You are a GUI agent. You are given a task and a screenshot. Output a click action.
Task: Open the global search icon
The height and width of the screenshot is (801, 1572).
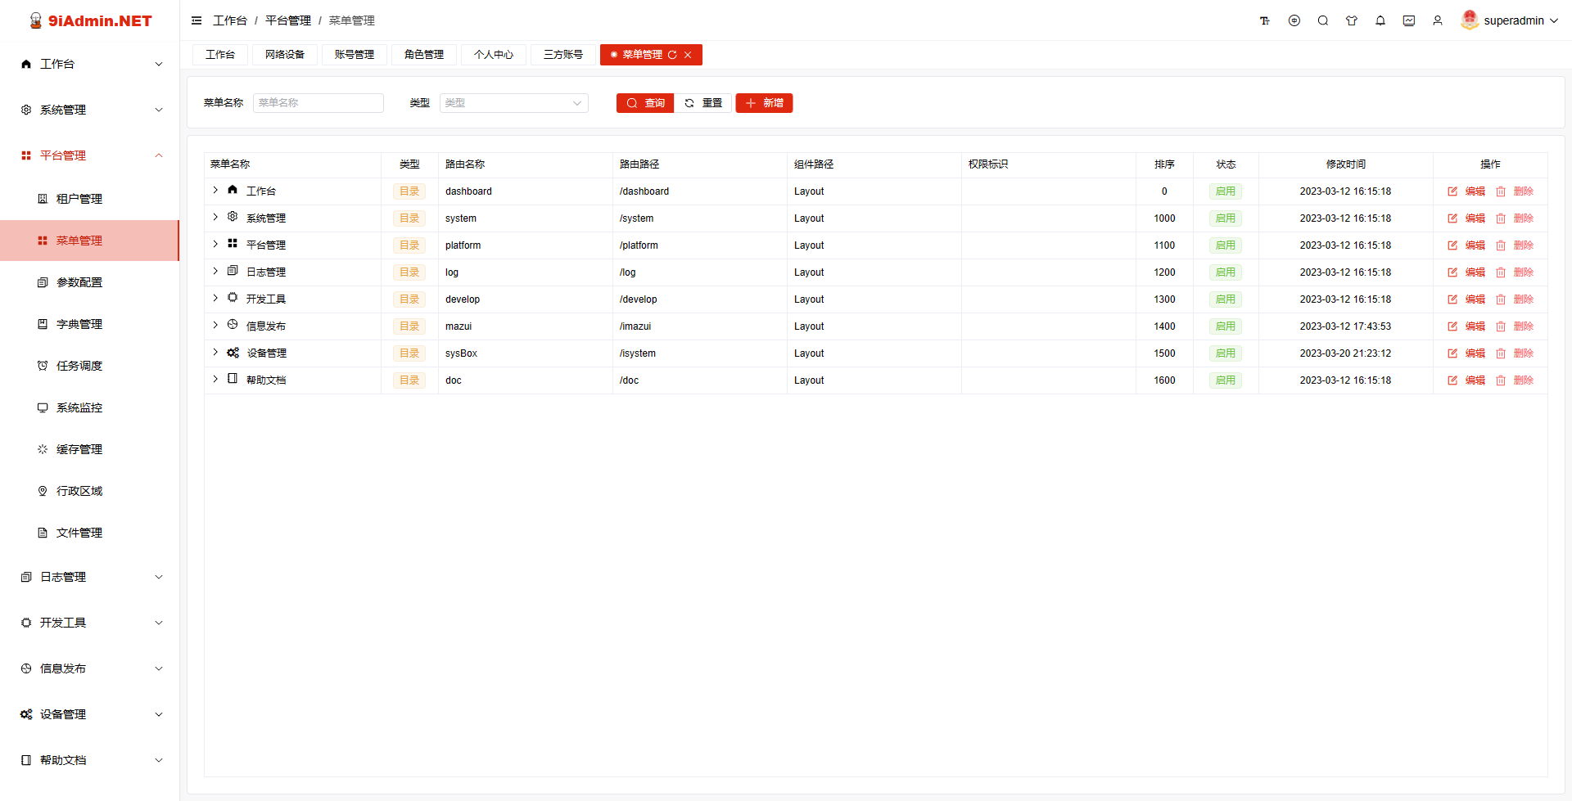(x=1323, y=20)
